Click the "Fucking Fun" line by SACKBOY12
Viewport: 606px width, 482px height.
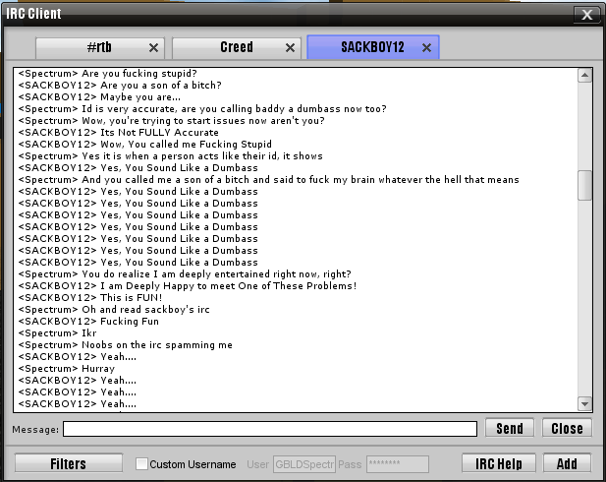point(88,322)
